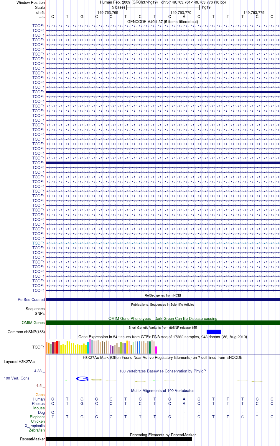Select the dark blue RefSeq Curated exon bar
280x446 pixels.
[x=163, y=299]
